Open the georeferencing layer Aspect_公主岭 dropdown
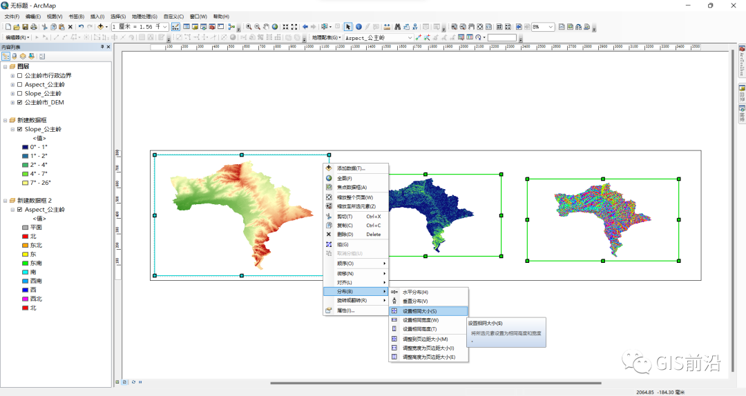The image size is (746, 396). click(x=410, y=37)
